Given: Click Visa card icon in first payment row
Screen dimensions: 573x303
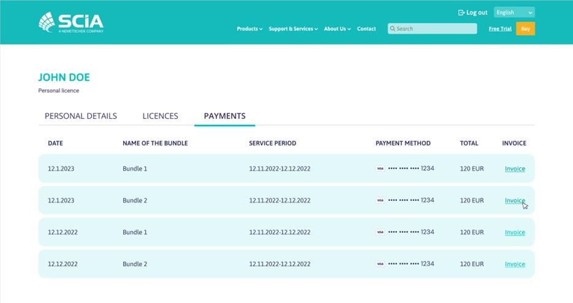Looking at the screenshot, I should click(x=380, y=168).
